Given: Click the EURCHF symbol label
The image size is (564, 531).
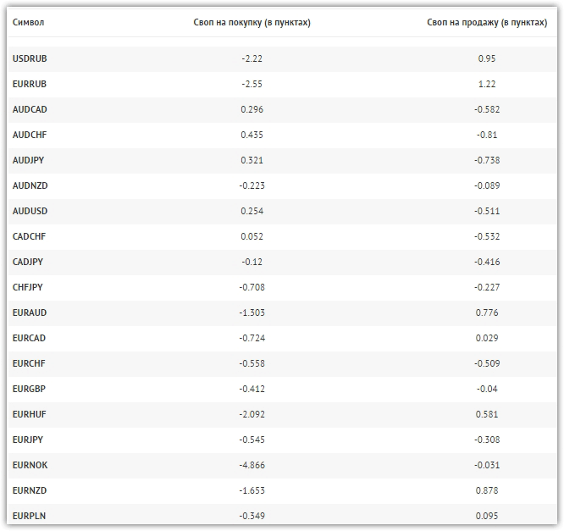Looking at the screenshot, I should click(x=30, y=363).
